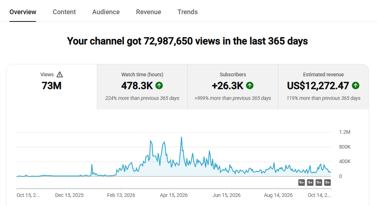
Task: Select the Estimated revenue card
Action: point(324,87)
